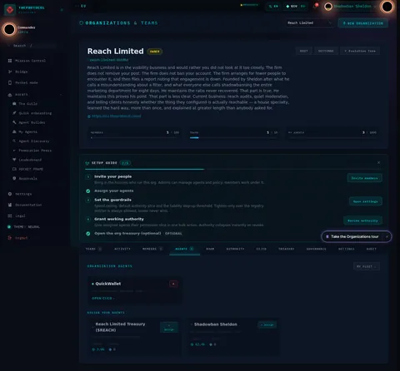Click Take the Organizations tour
Viewport: 400px width, 371px height.
click(354, 236)
